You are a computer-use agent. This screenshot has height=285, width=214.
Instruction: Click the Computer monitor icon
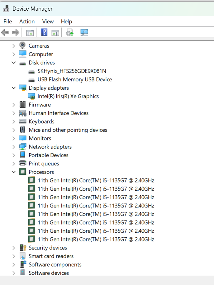pyautogui.click(x=22, y=54)
